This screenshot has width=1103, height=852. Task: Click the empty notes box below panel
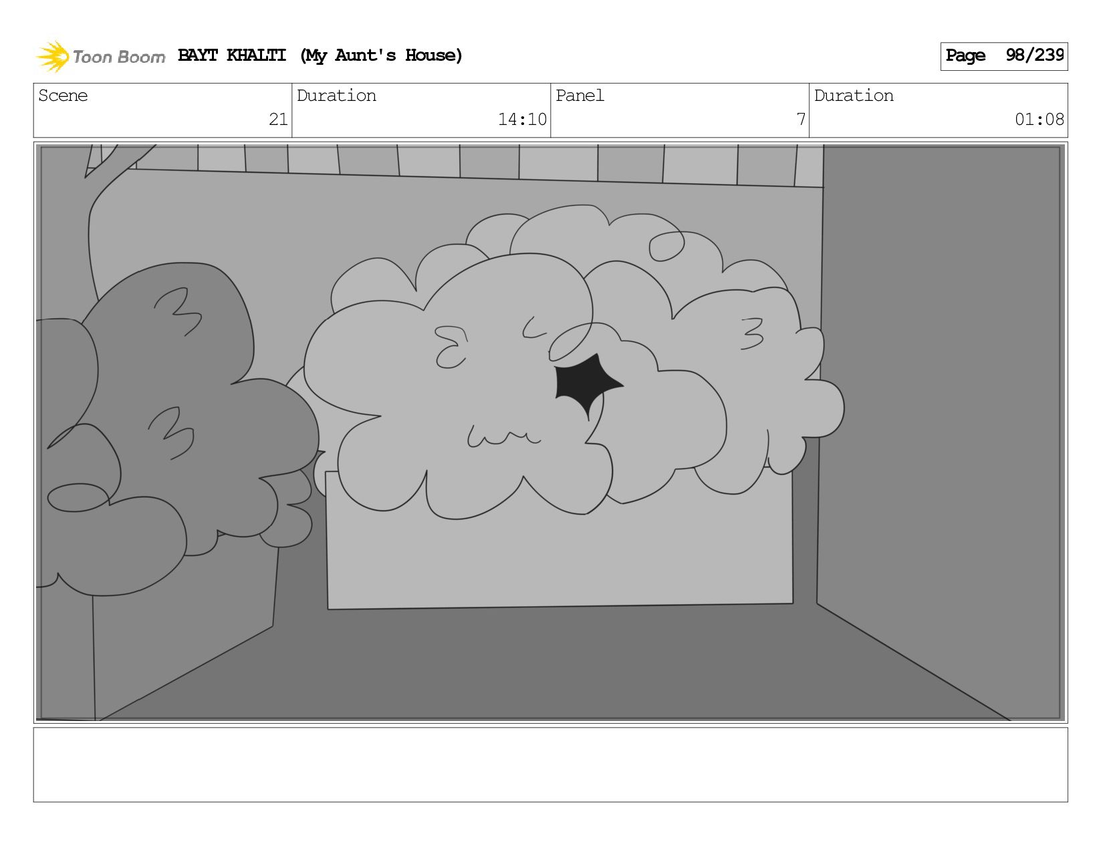click(550, 764)
